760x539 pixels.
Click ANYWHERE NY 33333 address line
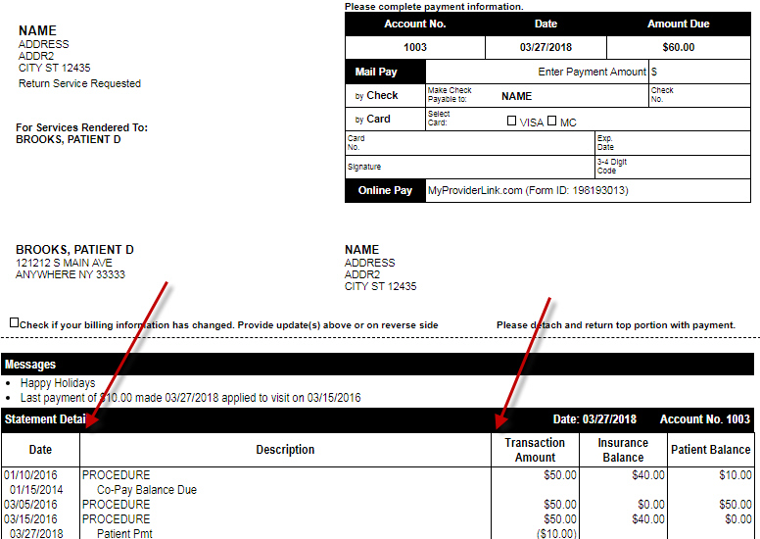click(x=71, y=274)
